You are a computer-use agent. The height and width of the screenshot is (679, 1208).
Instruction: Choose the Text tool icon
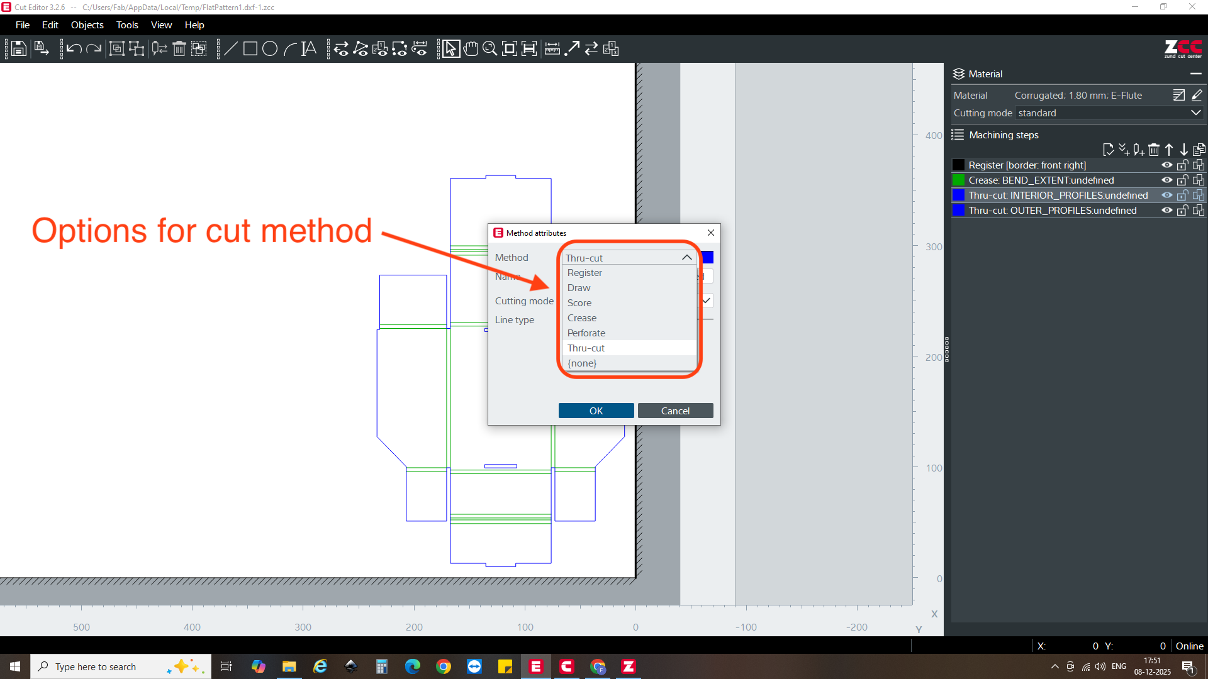click(309, 48)
